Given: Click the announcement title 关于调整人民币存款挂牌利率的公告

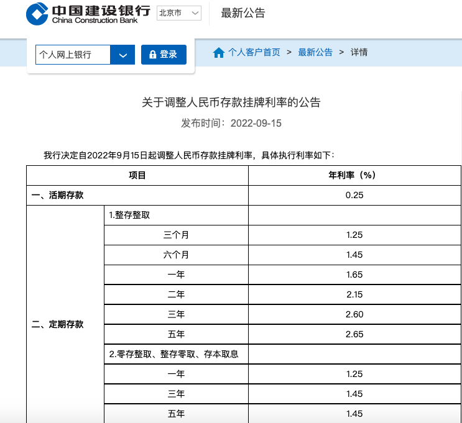Looking at the screenshot, I should 231,102.
